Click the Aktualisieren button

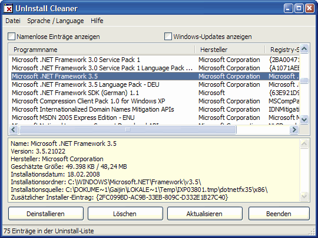click(x=204, y=214)
